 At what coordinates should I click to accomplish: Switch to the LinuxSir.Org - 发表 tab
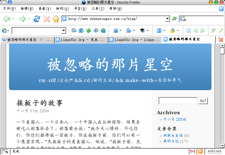81,40
